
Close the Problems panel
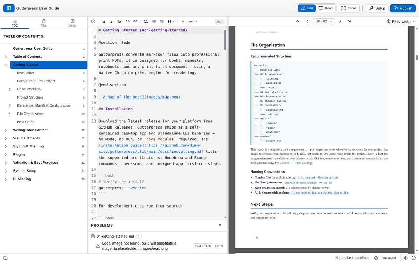click(x=220, y=225)
